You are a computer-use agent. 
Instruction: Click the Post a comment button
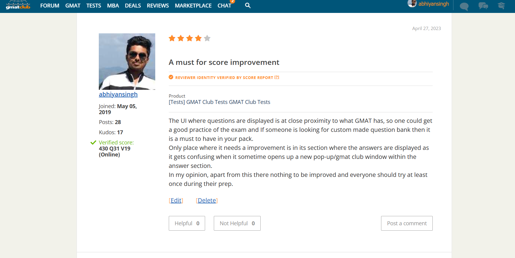tap(407, 223)
